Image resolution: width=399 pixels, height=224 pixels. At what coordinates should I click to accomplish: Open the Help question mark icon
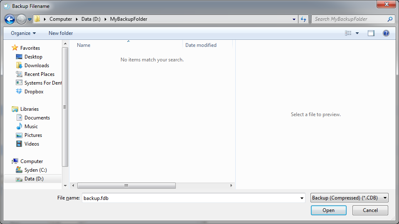tap(386, 33)
